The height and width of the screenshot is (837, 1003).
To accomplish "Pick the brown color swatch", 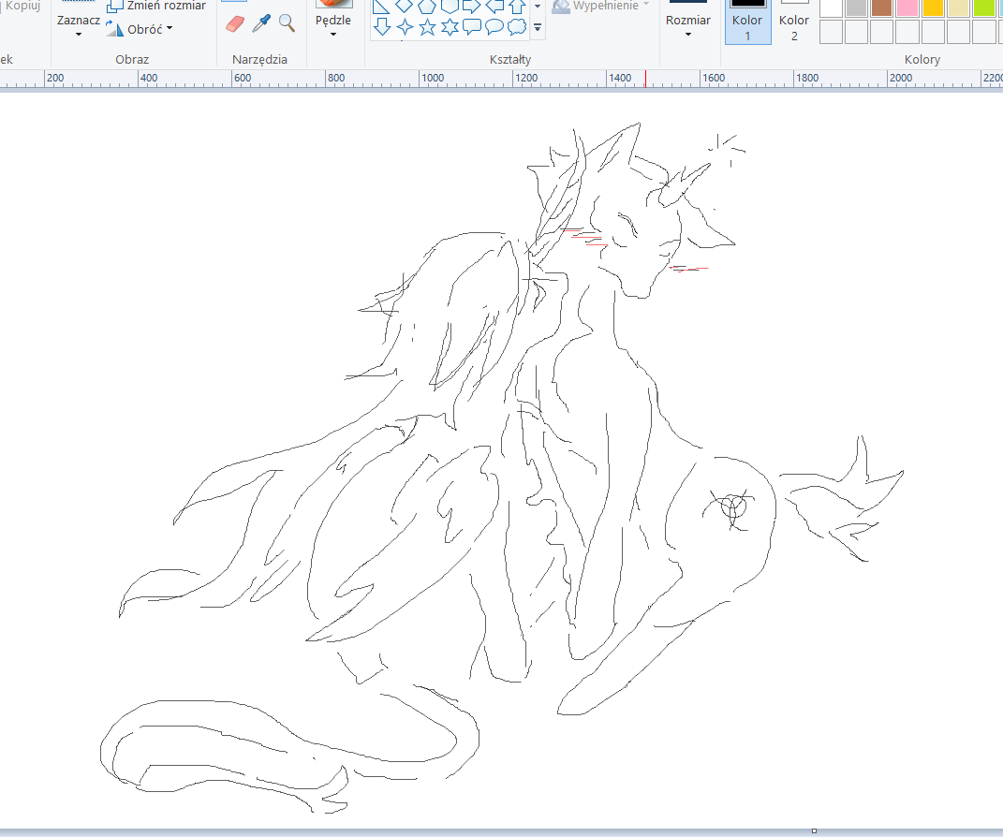I will pyautogui.click(x=882, y=7).
